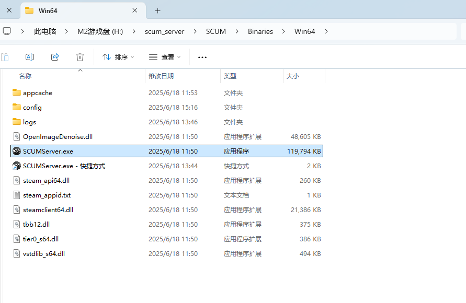Expand chevron before 此电脑 breadcrumb
The height and width of the screenshot is (303, 466).
coord(22,31)
